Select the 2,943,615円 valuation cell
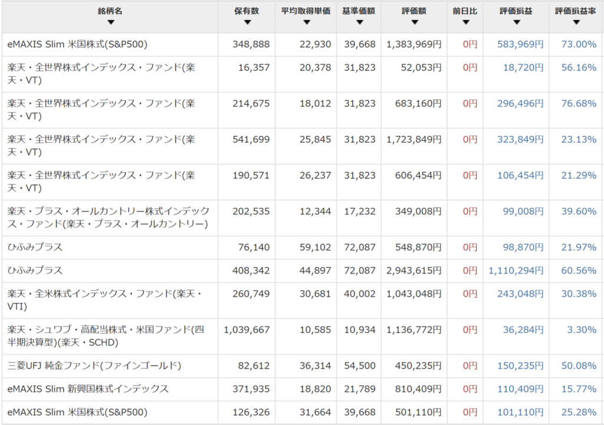The image size is (604, 425). [413, 271]
